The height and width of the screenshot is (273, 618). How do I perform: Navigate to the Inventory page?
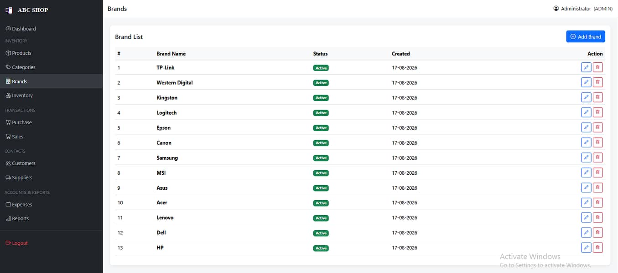[51, 96]
